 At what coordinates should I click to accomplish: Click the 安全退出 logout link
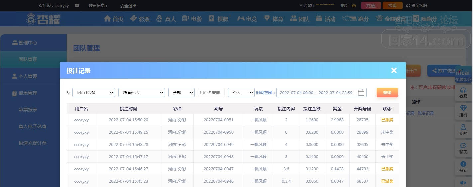(x=128, y=6)
